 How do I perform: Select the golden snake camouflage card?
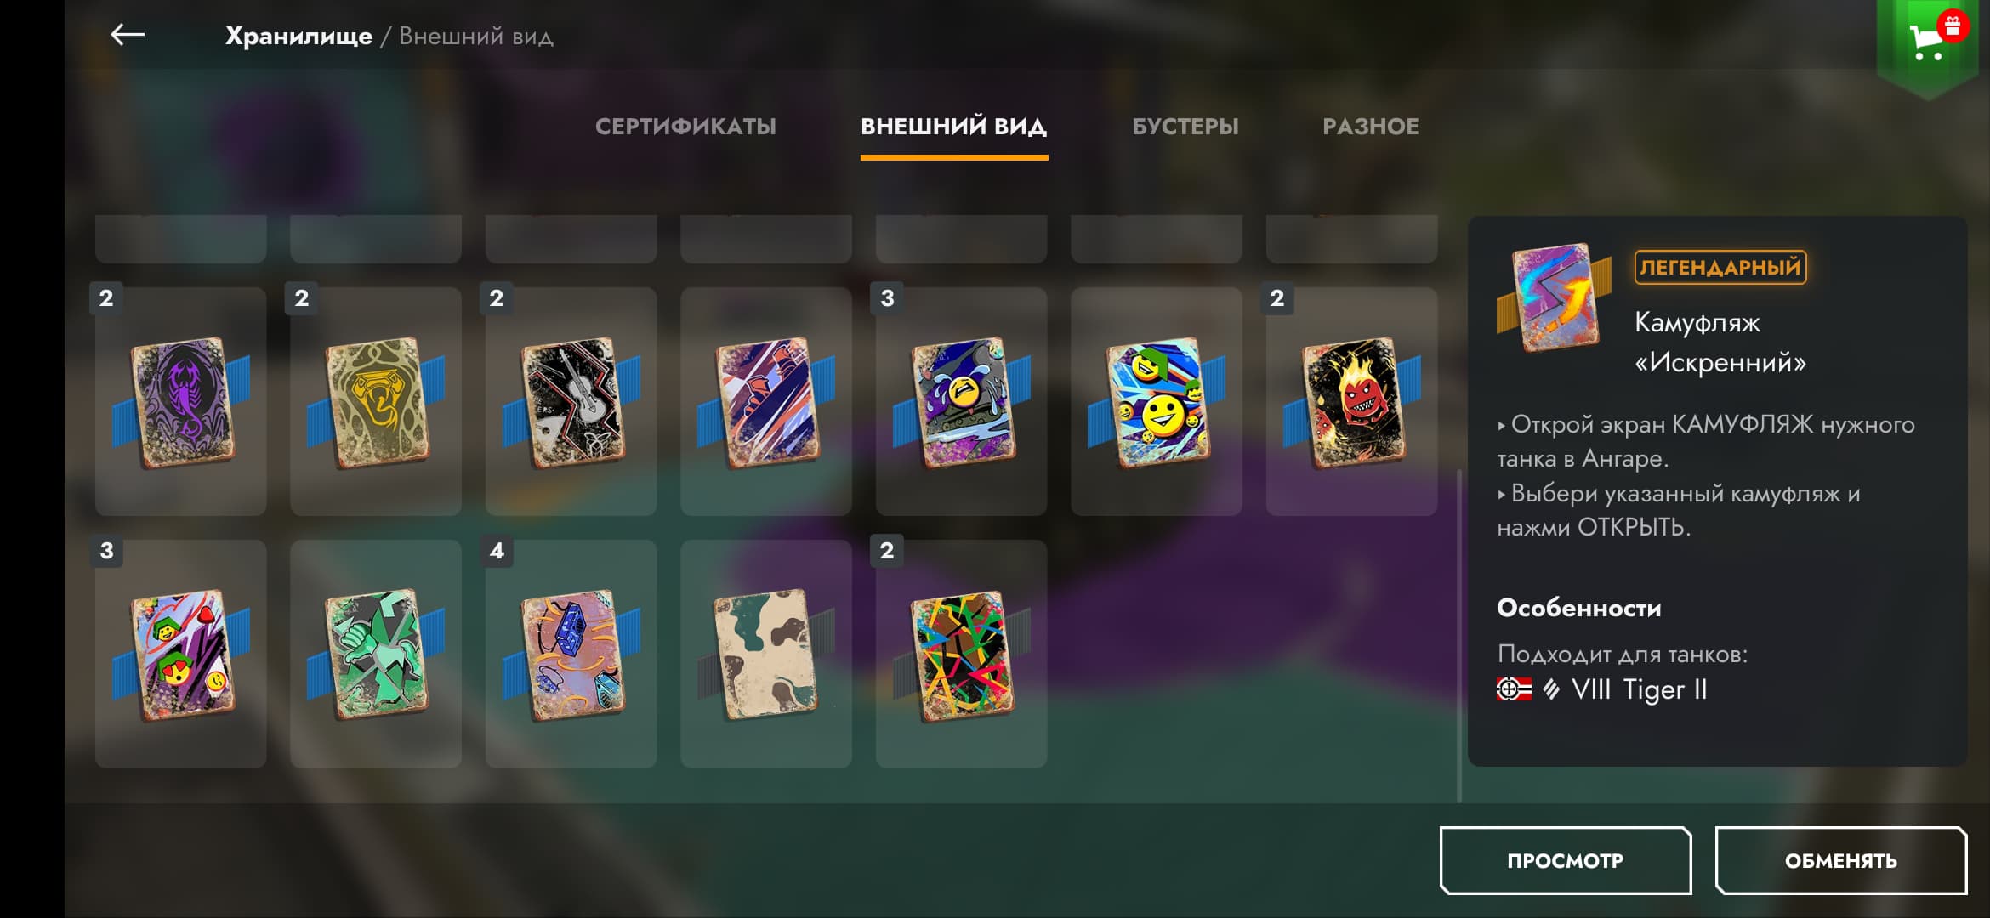pyautogui.click(x=376, y=401)
